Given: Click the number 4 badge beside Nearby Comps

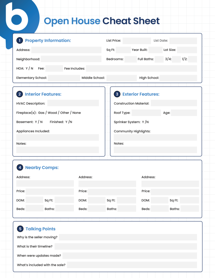Looking at the screenshot, I should (20, 167).
